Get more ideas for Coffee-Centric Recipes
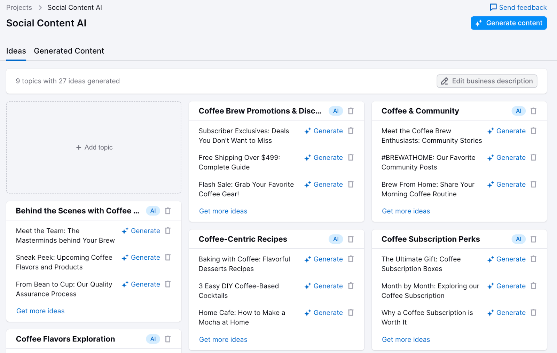This screenshot has width=557, height=353. [223, 339]
